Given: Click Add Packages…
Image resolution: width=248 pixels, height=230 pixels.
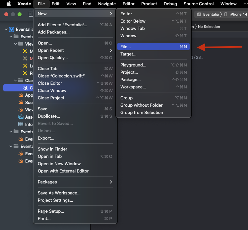Looking at the screenshot, I should click(x=75, y=32).
